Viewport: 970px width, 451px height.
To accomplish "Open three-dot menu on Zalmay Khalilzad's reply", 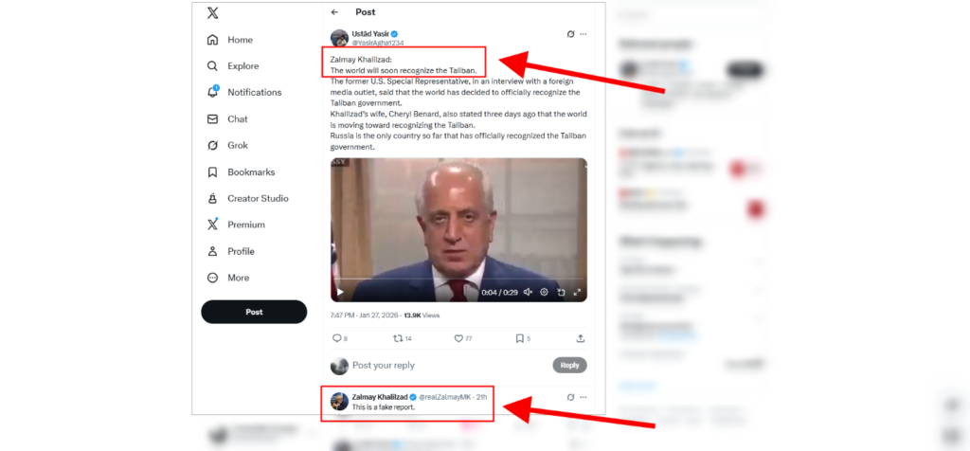I will (x=583, y=397).
